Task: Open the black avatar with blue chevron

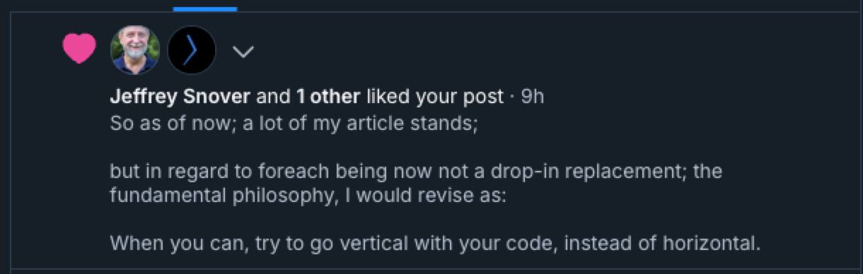Action: (191, 50)
